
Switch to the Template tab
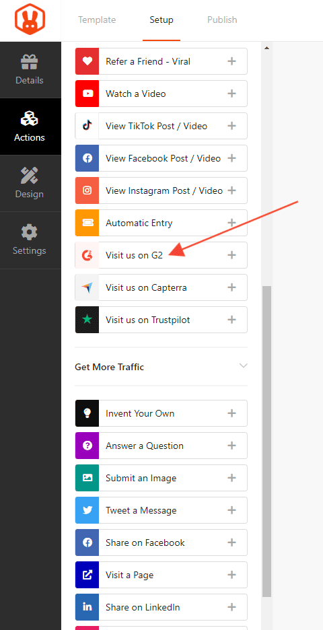point(97,20)
